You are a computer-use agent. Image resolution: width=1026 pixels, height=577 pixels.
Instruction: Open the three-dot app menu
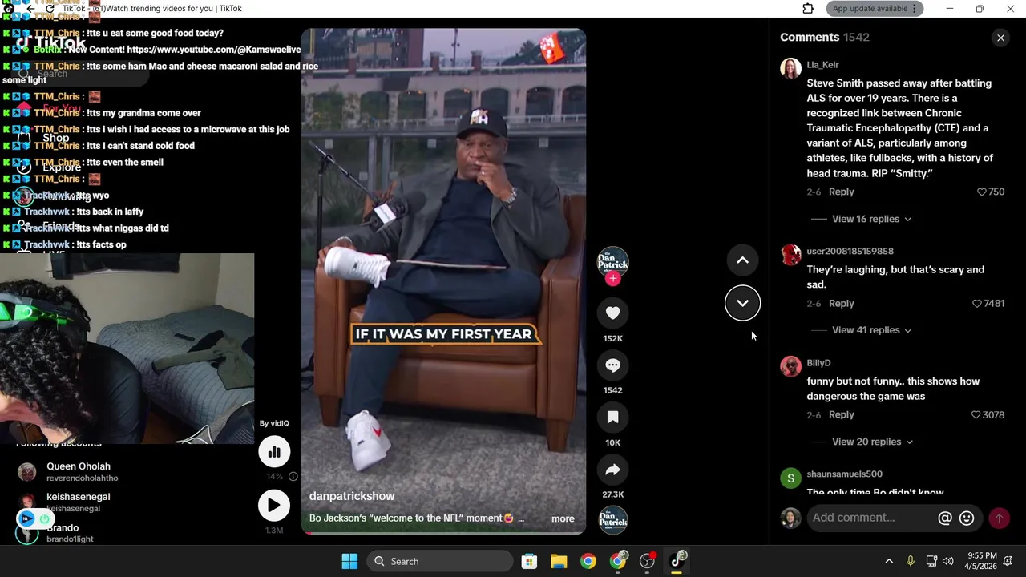coord(915,9)
